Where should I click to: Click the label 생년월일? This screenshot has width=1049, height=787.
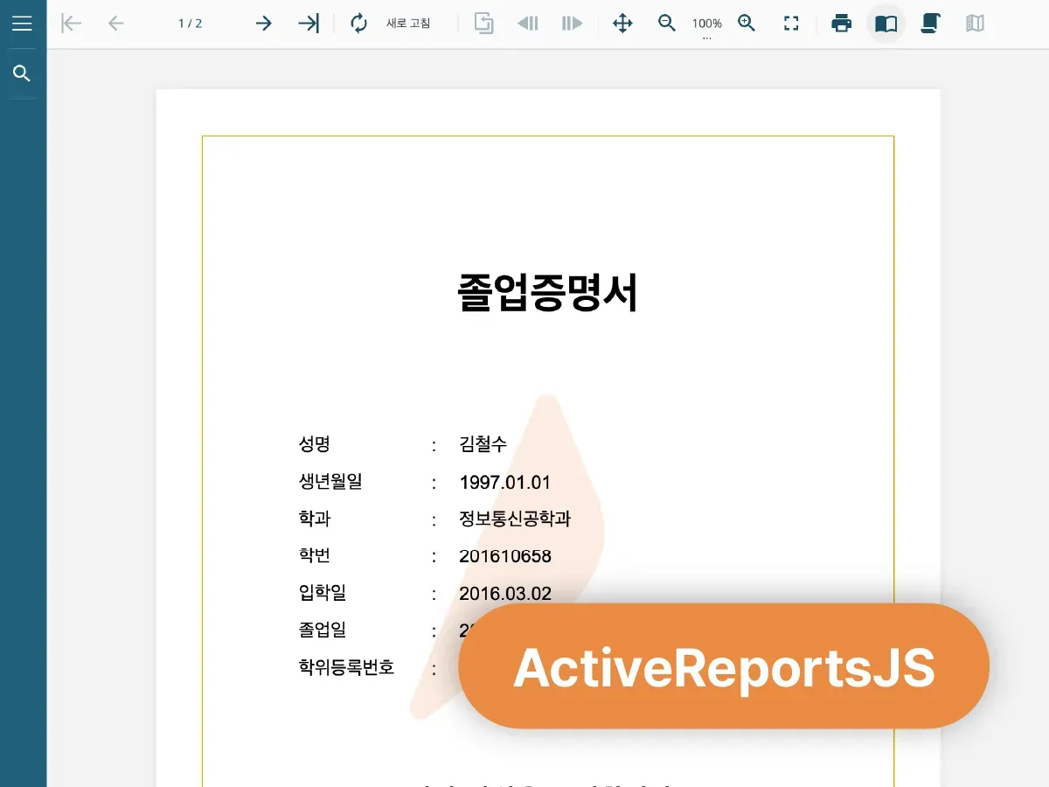tap(330, 481)
